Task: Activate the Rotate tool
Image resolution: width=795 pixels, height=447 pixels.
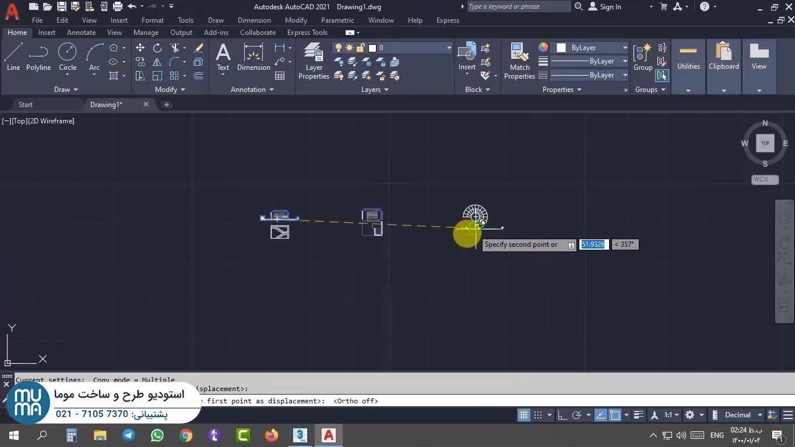Action: tap(157, 48)
